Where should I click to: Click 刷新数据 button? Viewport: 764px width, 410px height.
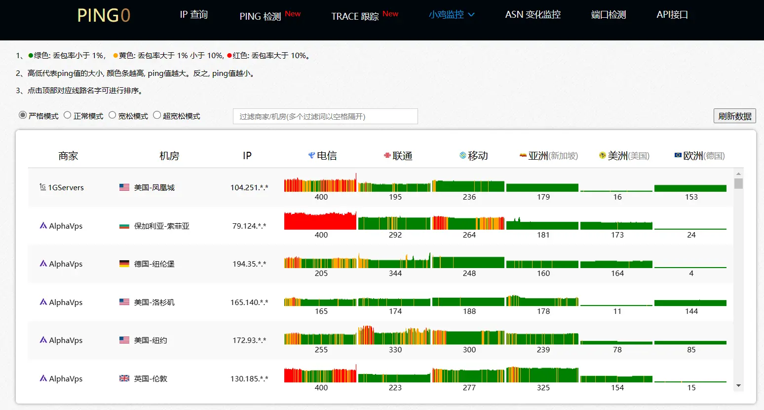point(734,116)
